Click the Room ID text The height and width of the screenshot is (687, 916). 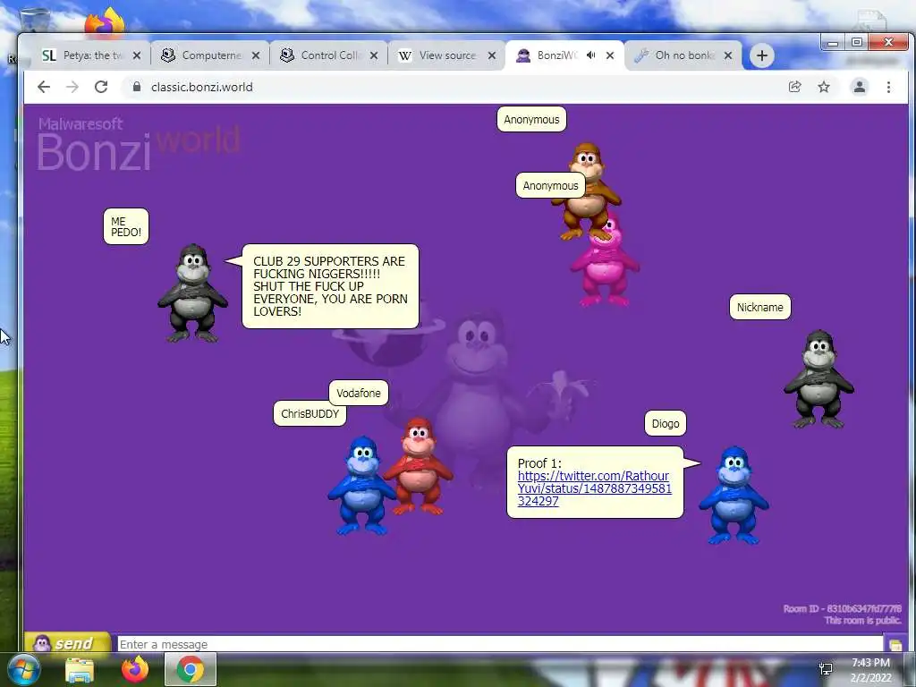point(843,608)
